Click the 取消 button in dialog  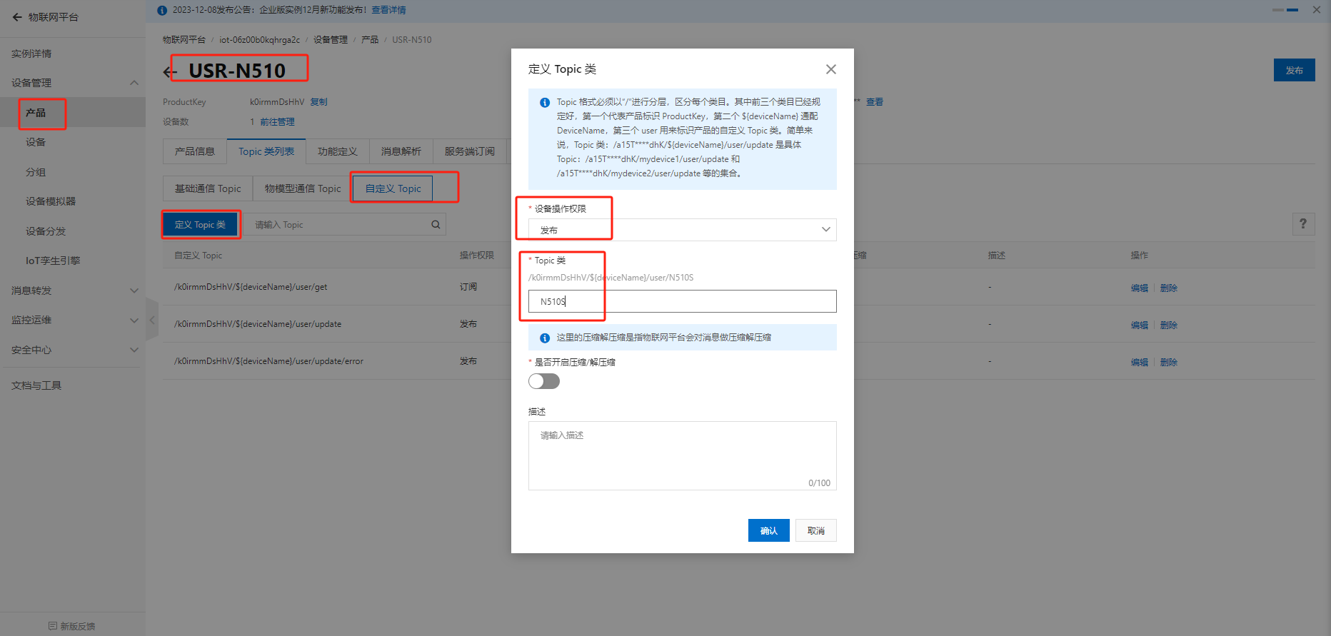[x=815, y=530]
